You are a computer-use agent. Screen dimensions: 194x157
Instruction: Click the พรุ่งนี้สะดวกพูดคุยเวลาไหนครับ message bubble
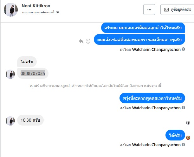coord(152,98)
